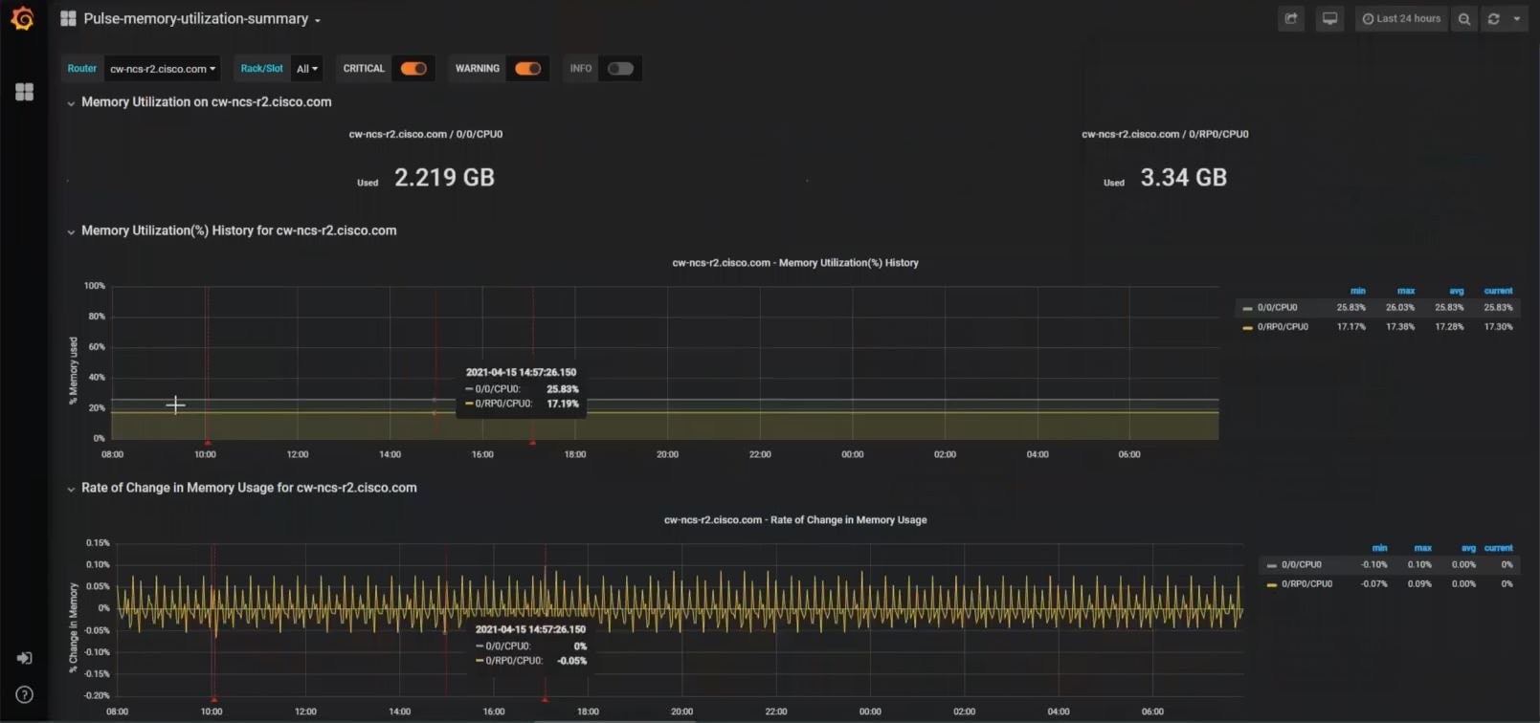This screenshot has height=723, width=1540.
Task: Click the dashboard grid icon beside the title
Action: (x=68, y=18)
